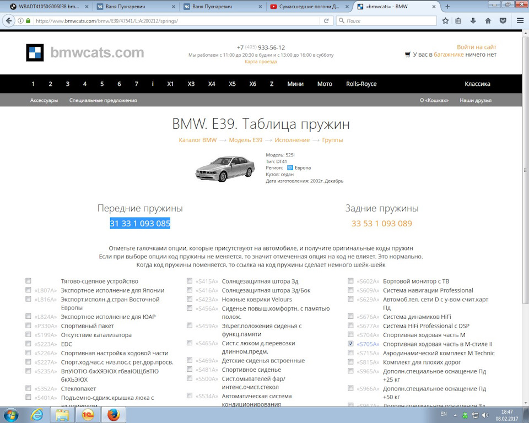Open bookmarks list icon in toolbar
The width and height of the screenshot is (529, 423).
[458, 21]
